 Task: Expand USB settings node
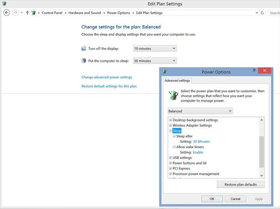pos(170,158)
